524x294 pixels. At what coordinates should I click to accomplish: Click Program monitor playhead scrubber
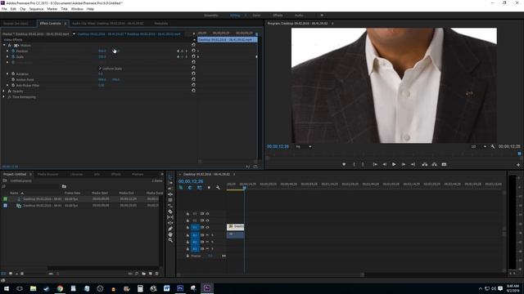point(519,154)
